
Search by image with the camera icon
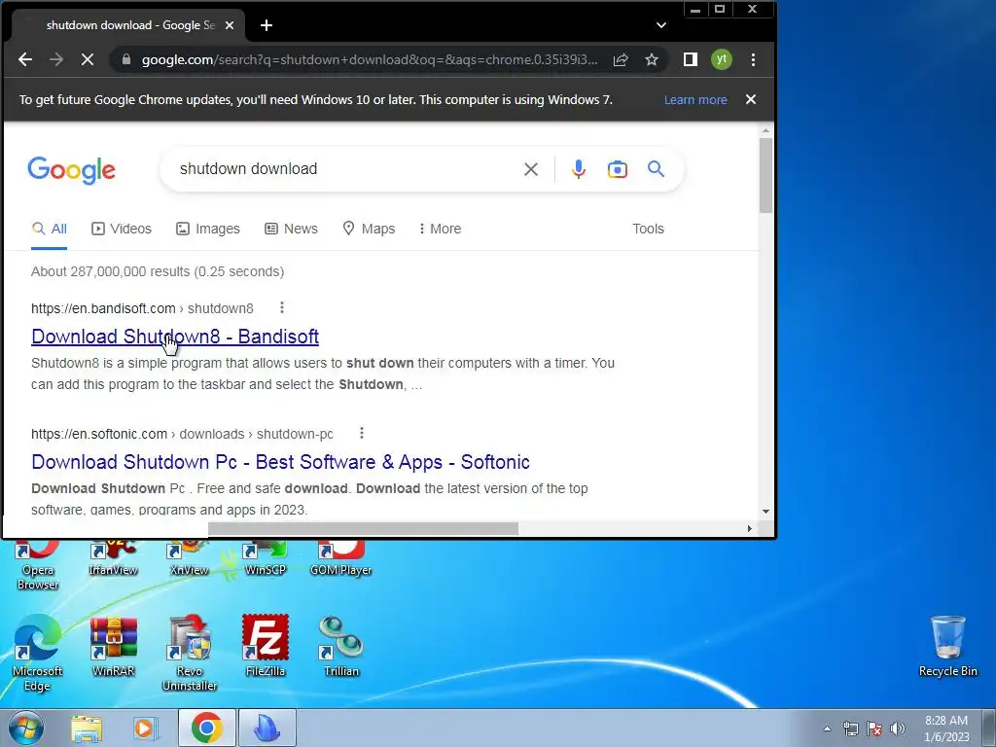(618, 169)
